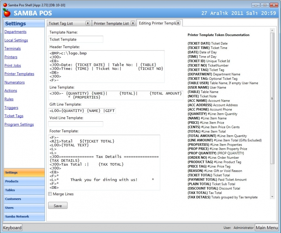
Task: Minimize the Samba Pos Shell window
Action: tap(256, 5)
